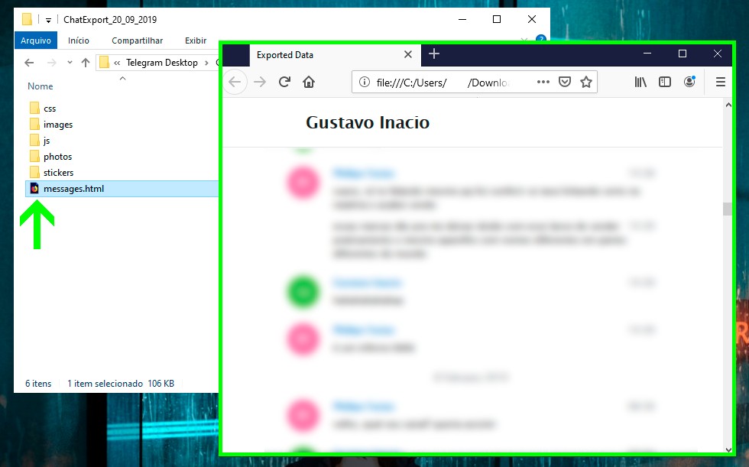Open the Compartilhar ribbon tab
Image resolution: width=749 pixels, height=467 pixels.
tap(137, 41)
